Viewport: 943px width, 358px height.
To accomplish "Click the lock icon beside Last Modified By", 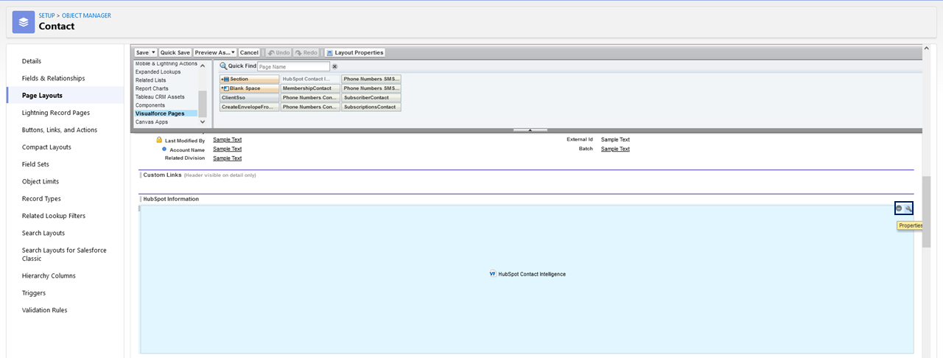I will (159, 140).
